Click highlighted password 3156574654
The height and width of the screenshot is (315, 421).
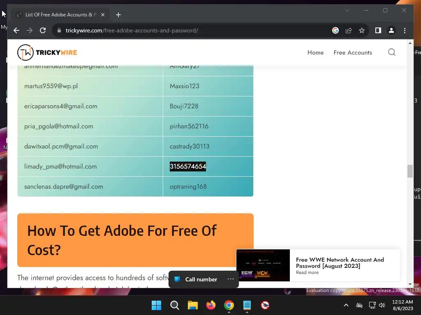click(x=188, y=167)
